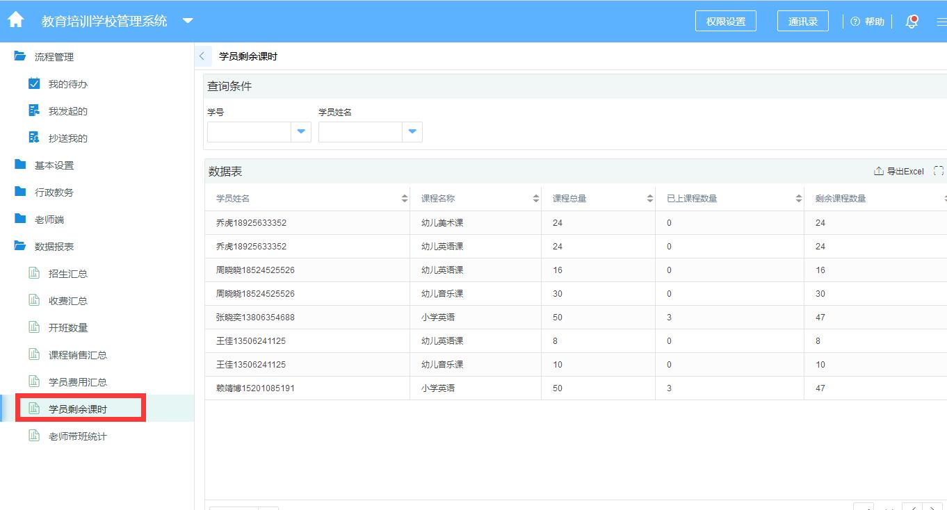Screen dimensions: 947x510
Task: Click the 学员剩余课时 report icon
Action: pos(33,409)
